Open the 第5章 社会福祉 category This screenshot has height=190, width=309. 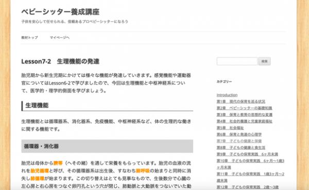230,128
